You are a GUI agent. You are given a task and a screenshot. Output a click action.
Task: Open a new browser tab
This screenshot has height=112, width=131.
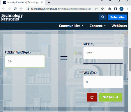click(x=49, y=2)
